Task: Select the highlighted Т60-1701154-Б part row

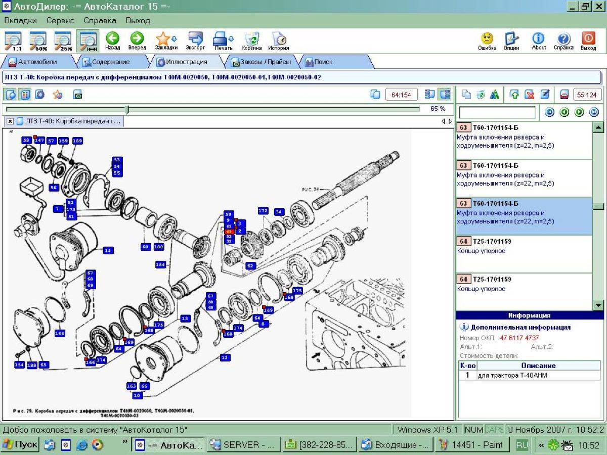Action: [524, 216]
